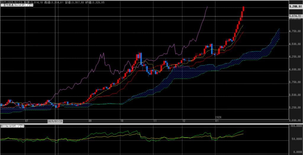Viewport: 303px width, 155px height.
Task: Close the 一目均衡表(Gold(SP)) indicator with X
Action: [x=33, y=5]
